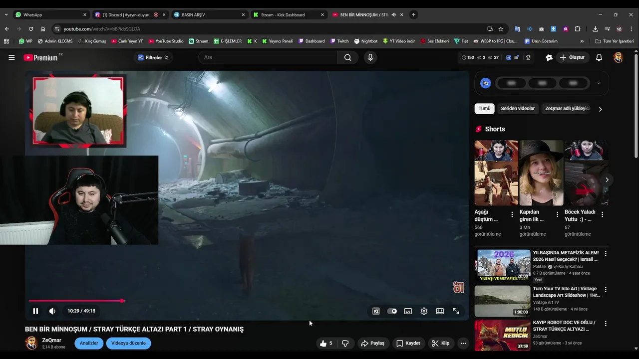
Task: Click the Kaydet save button
Action: tap(408, 343)
